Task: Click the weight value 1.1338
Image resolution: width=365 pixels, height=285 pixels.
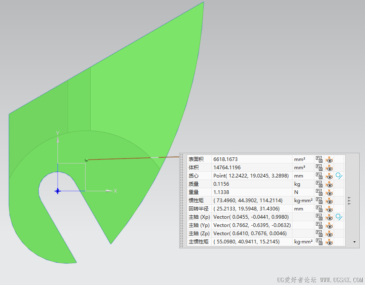Action: [x=221, y=192]
